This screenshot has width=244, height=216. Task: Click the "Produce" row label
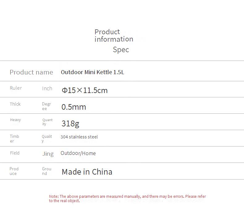[14, 171]
